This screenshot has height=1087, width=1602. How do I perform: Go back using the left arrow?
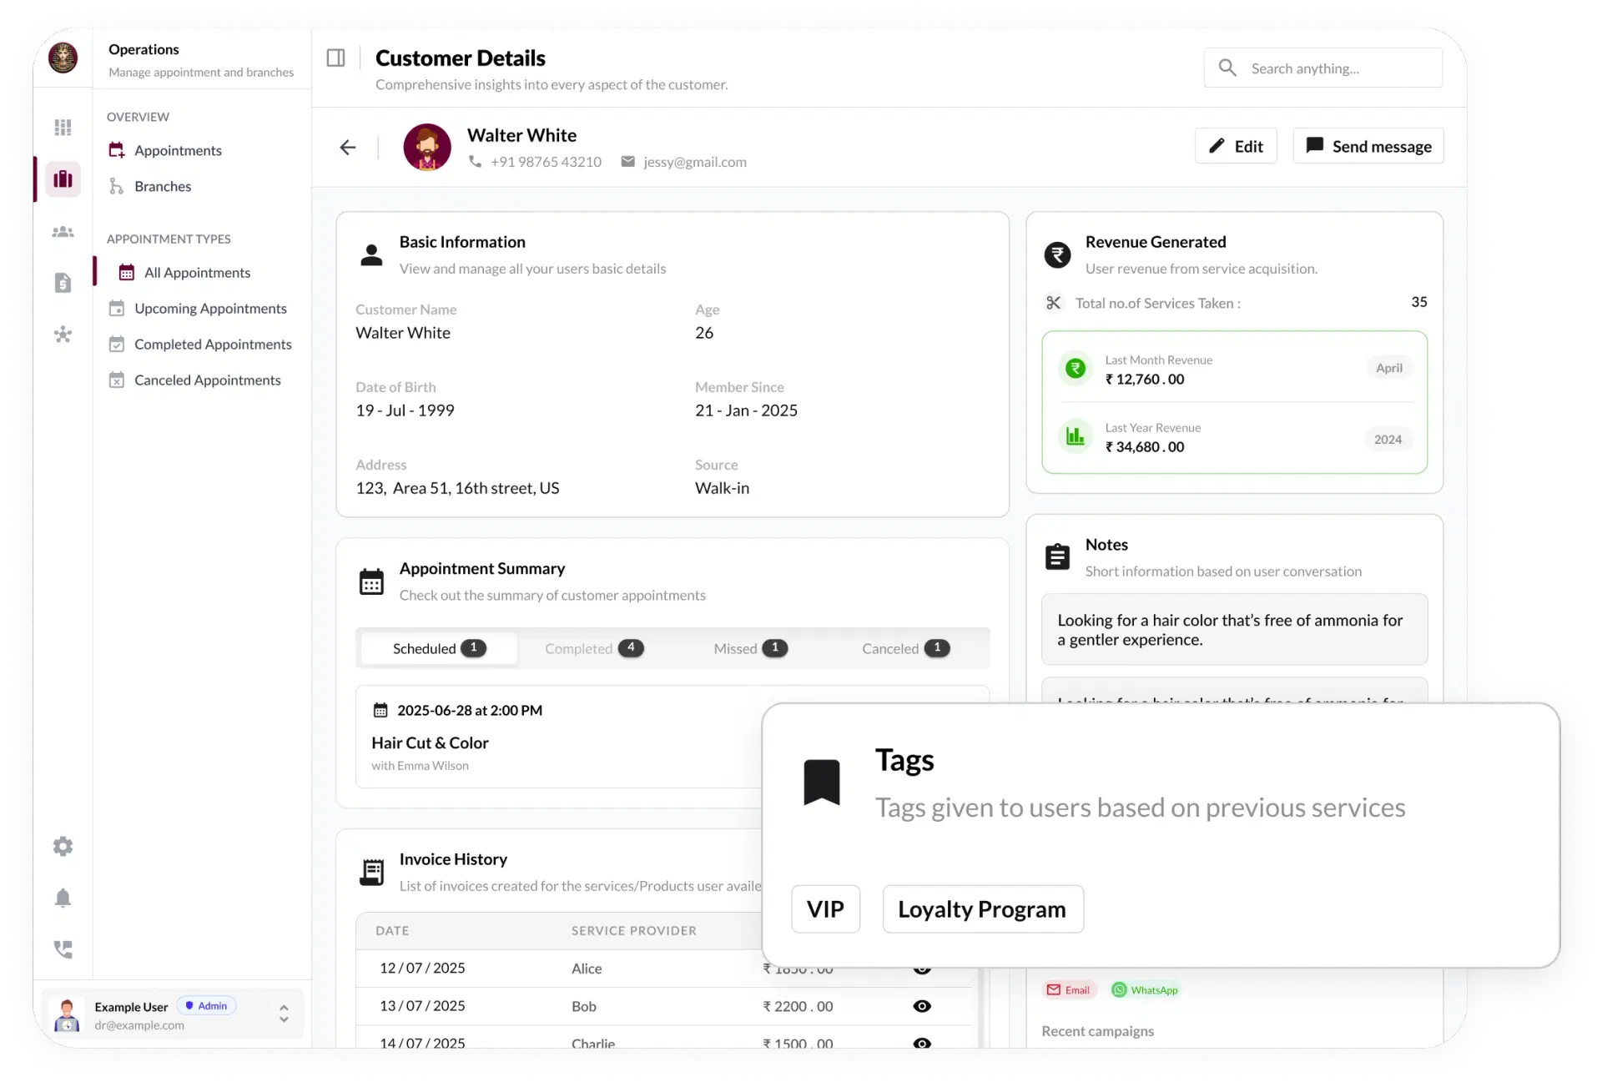click(348, 148)
